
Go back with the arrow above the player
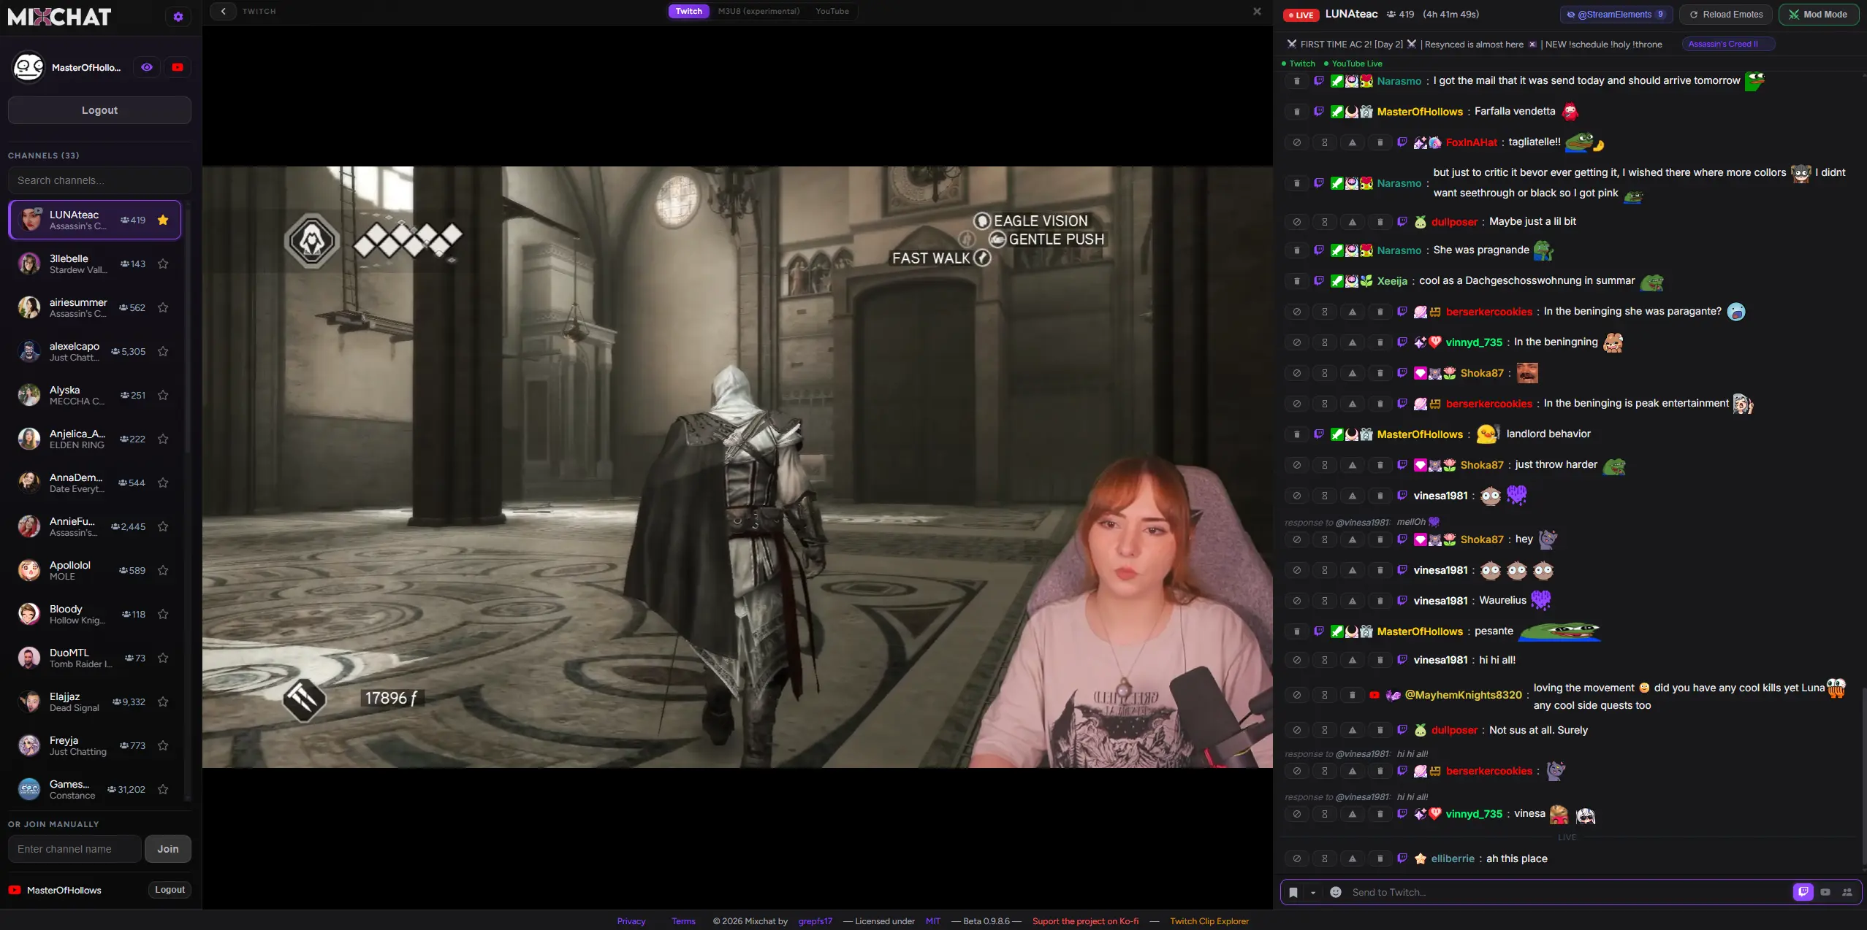click(x=223, y=11)
